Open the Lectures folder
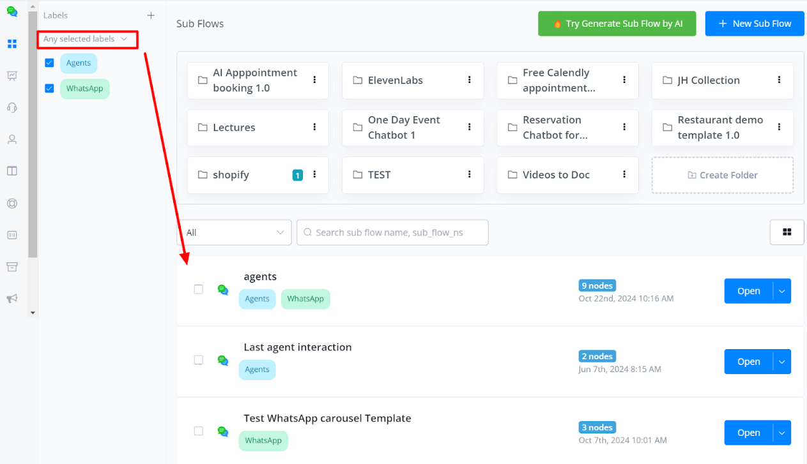The width and height of the screenshot is (807, 464). pos(234,128)
